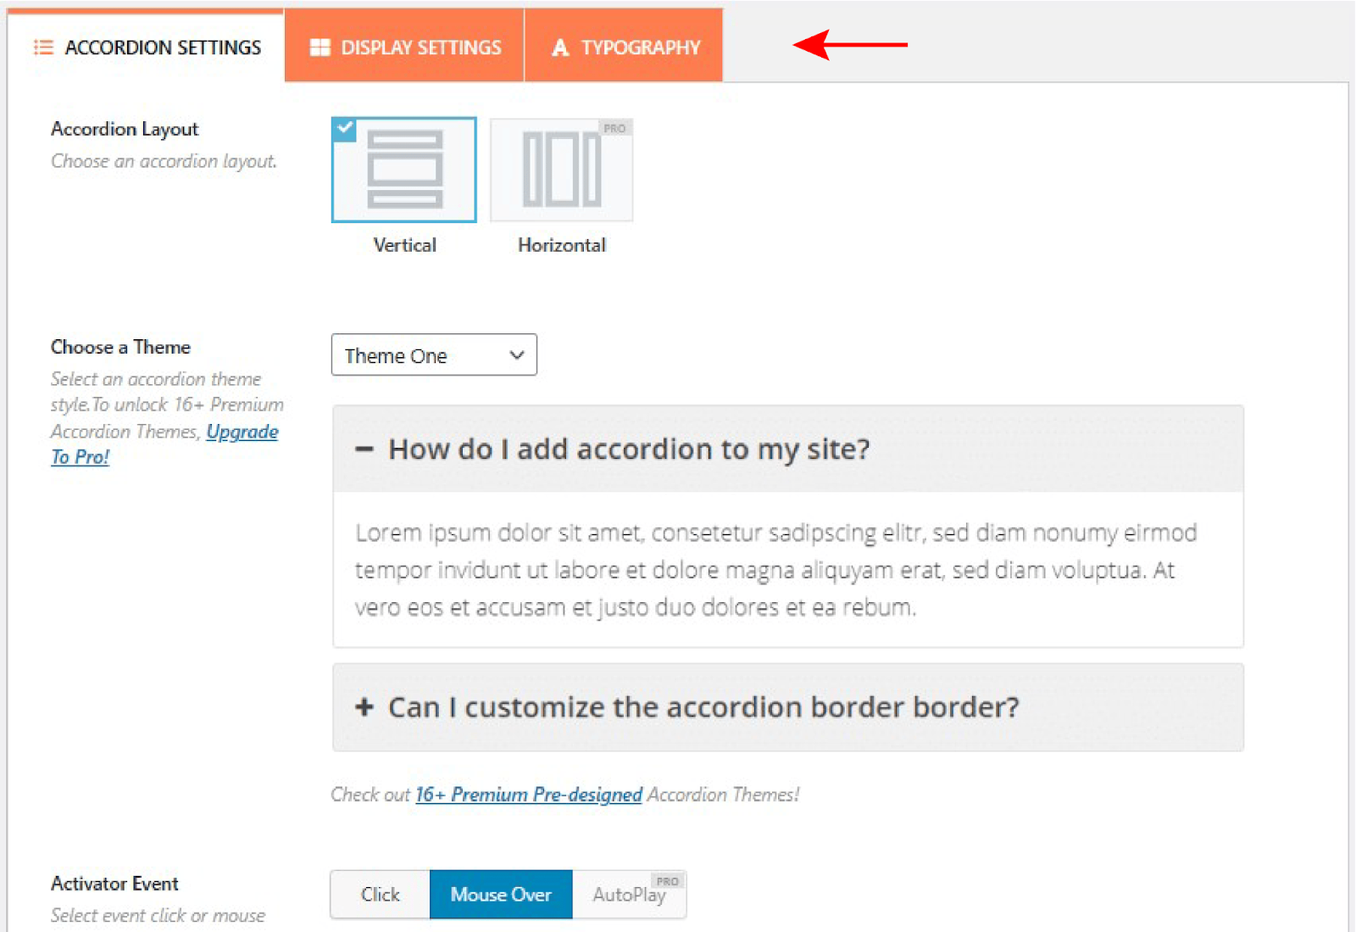Viewport: 1356px width, 932px height.
Task: Click the Lorem ipsum accordion content text
Action: point(776,570)
